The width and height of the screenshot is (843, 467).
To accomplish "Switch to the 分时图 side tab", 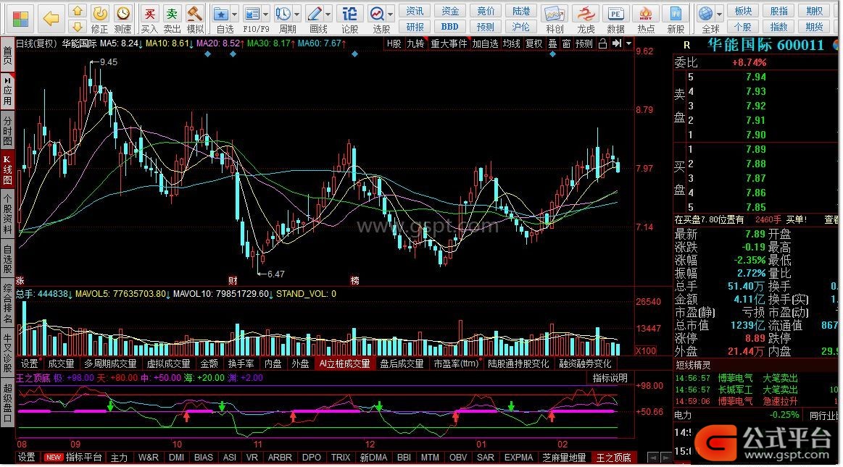I will coord(7,130).
